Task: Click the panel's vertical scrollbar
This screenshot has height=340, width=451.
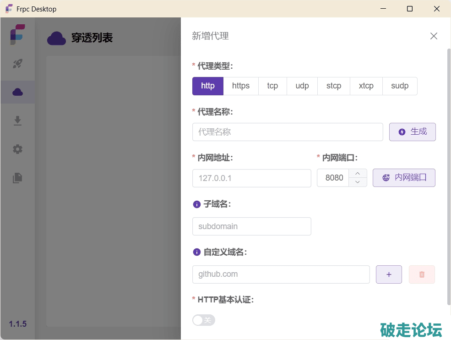Action: pos(449,174)
